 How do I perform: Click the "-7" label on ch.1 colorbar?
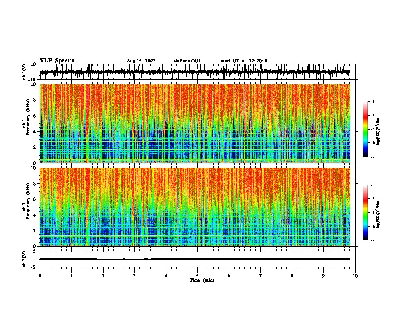point(372,157)
